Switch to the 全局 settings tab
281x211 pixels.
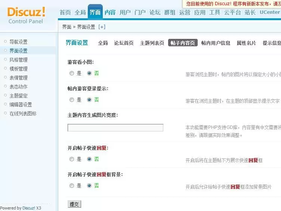(x=103, y=43)
